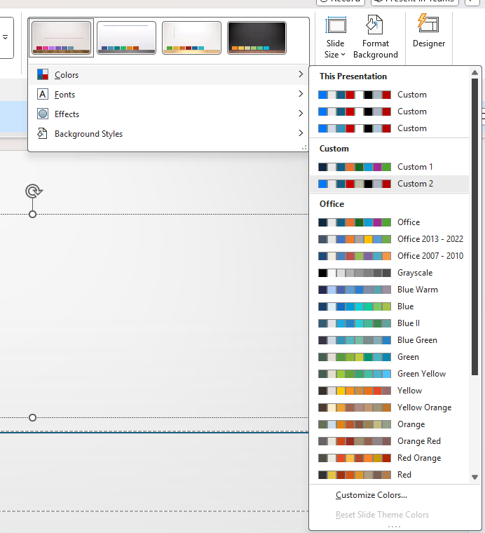Open the Effects menu item
Viewport: 485px width, 533px height.
[168, 114]
